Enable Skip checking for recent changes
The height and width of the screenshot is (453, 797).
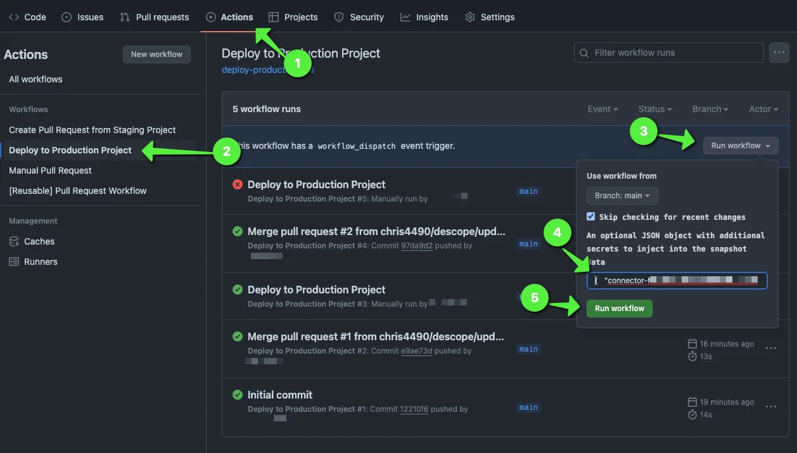[x=590, y=216]
